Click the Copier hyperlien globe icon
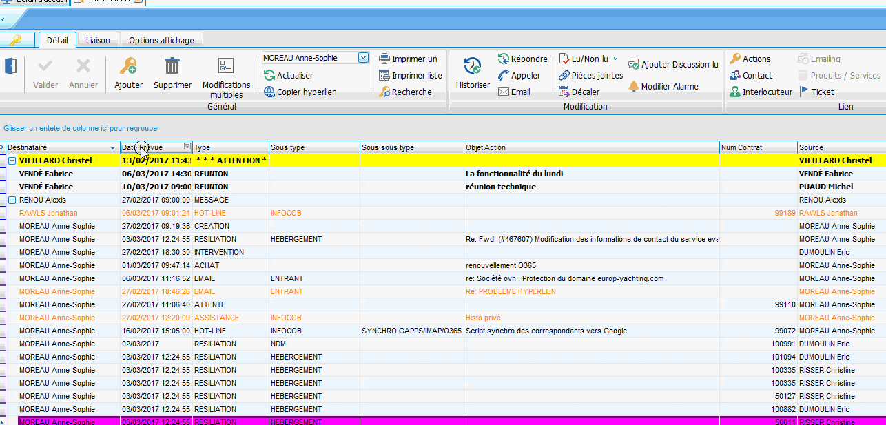The width and height of the screenshot is (886, 425). [x=270, y=92]
